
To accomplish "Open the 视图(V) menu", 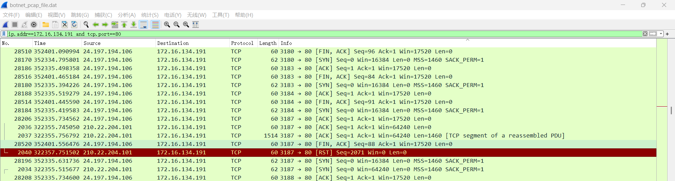I will point(57,15).
